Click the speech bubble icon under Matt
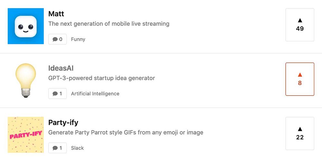The width and height of the screenshot is (322, 161). coord(55,39)
